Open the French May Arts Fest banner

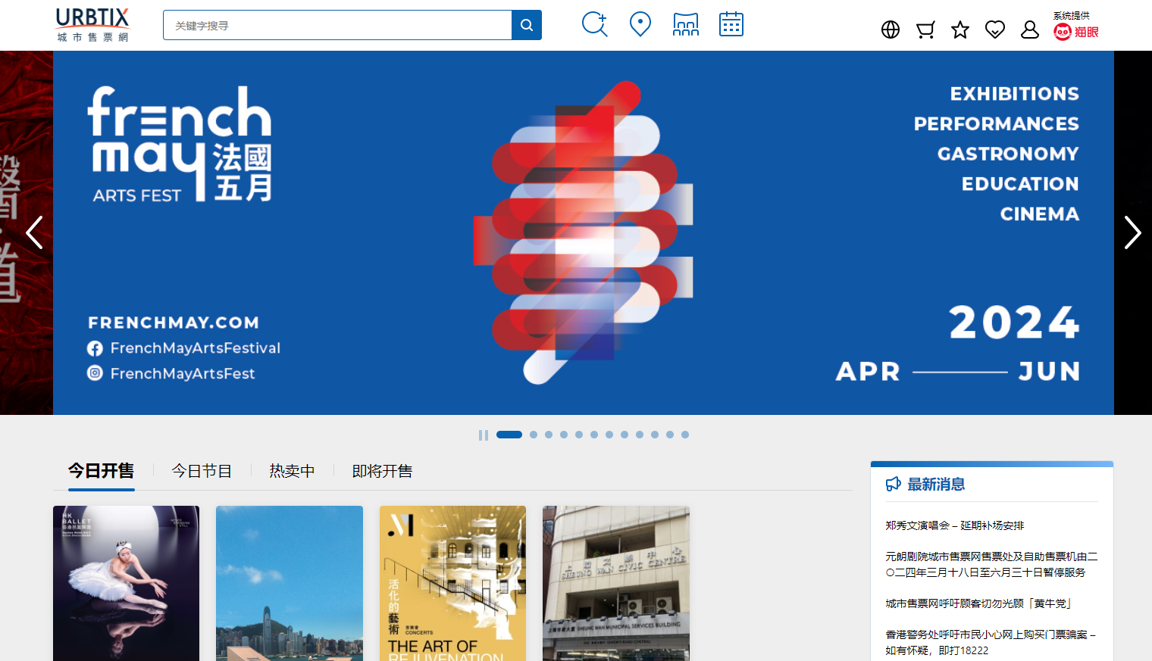click(584, 232)
